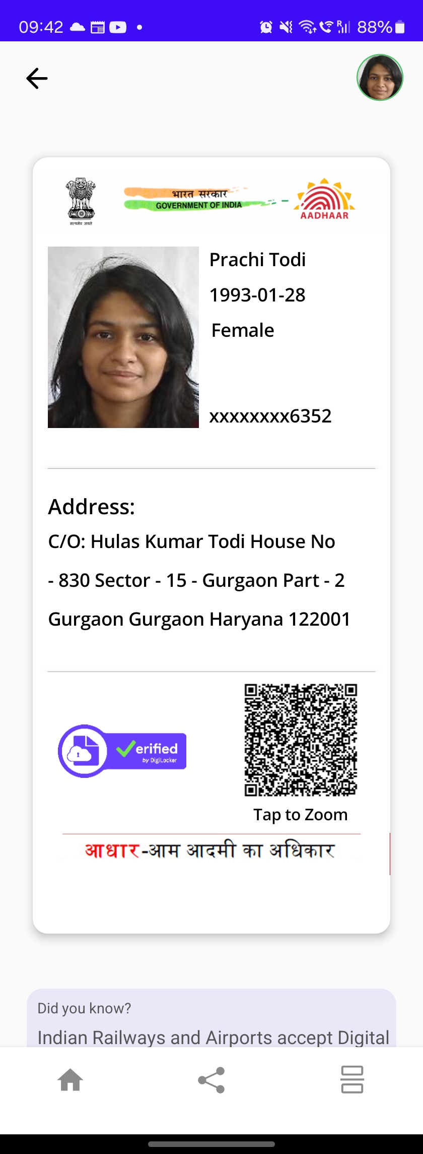The width and height of the screenshot is (423, 1154).
Task: Tap the date of birth 1993-01-28
Action: click(257, 295)
